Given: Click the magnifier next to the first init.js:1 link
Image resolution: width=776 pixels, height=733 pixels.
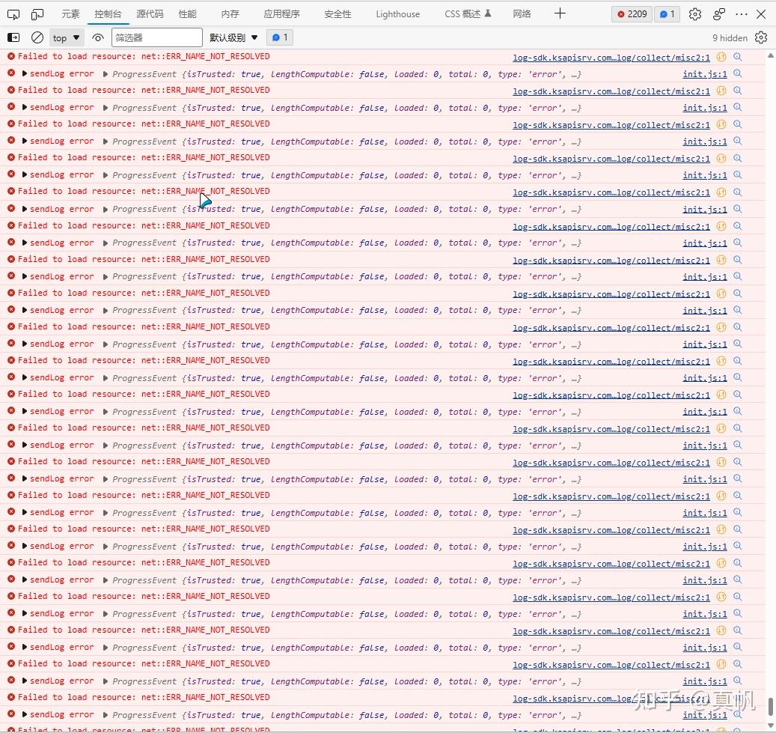Looking at the screenshot, I should [737, 73].
